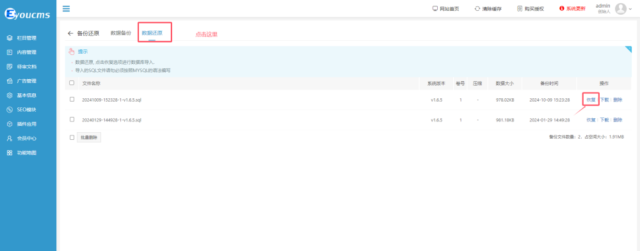640x251 pixels.
Task: Click the 栏目管理 sidebar icon
Action: coord(10,38)
